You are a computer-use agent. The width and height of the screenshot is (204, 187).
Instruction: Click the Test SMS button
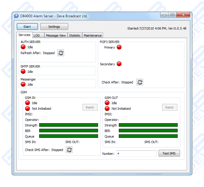click(169, 153)
